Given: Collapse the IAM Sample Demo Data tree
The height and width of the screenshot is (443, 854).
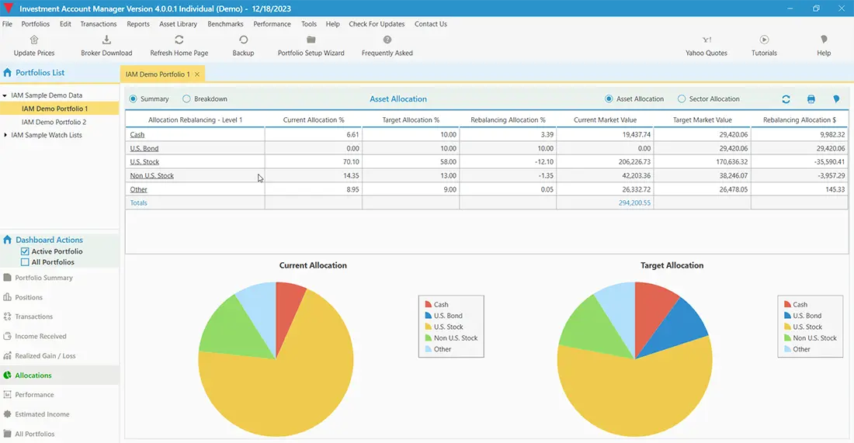Looking at the screenshot, I should (5, 95).
